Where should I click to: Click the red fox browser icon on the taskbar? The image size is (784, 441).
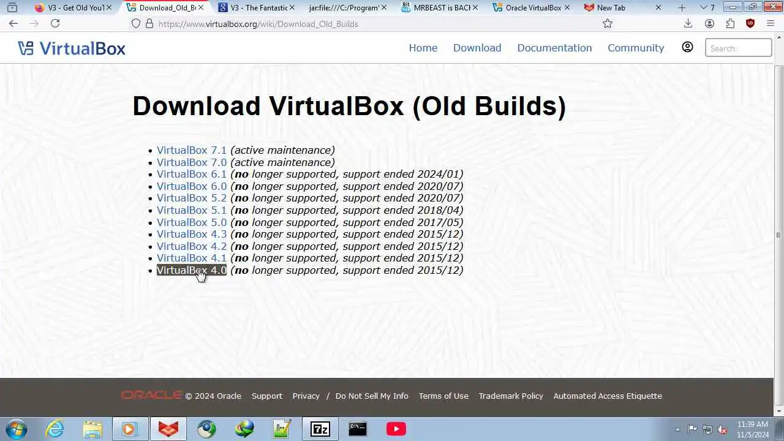point(168,429)
